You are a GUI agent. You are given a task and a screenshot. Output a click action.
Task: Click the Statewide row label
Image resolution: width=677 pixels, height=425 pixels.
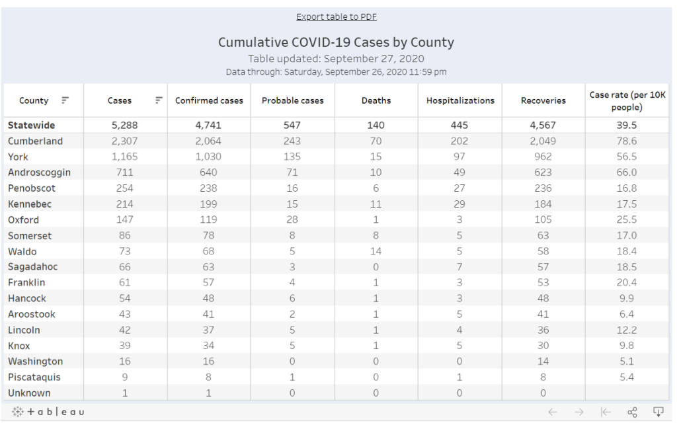tap(31, 125)
